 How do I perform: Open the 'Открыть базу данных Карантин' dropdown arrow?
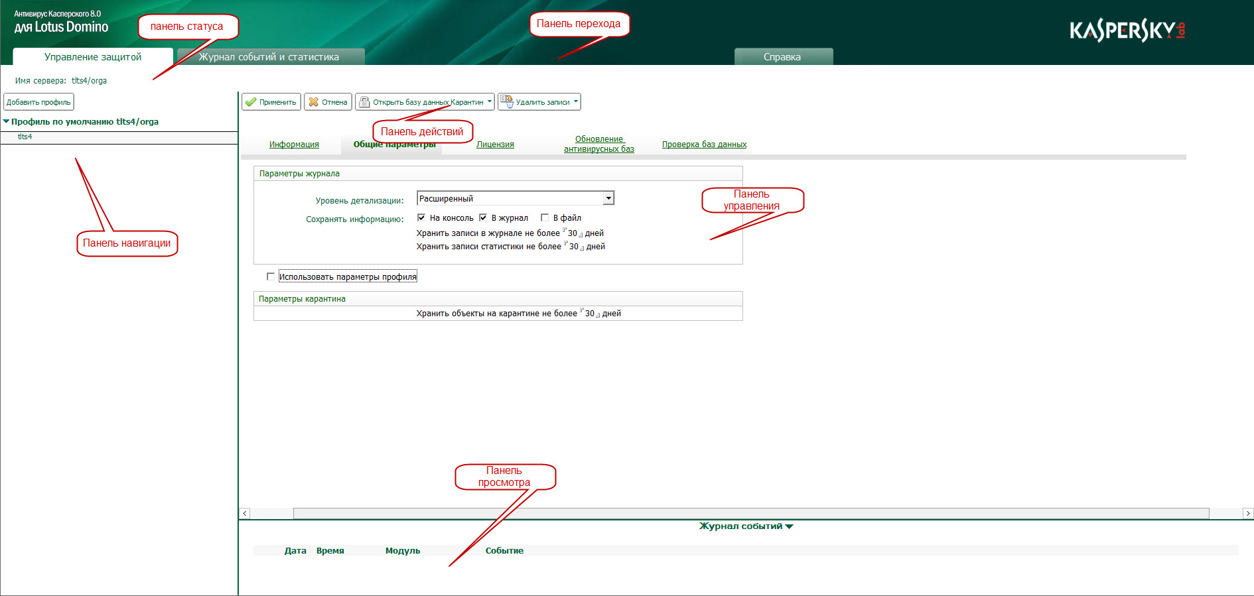(x=490, y=101)
